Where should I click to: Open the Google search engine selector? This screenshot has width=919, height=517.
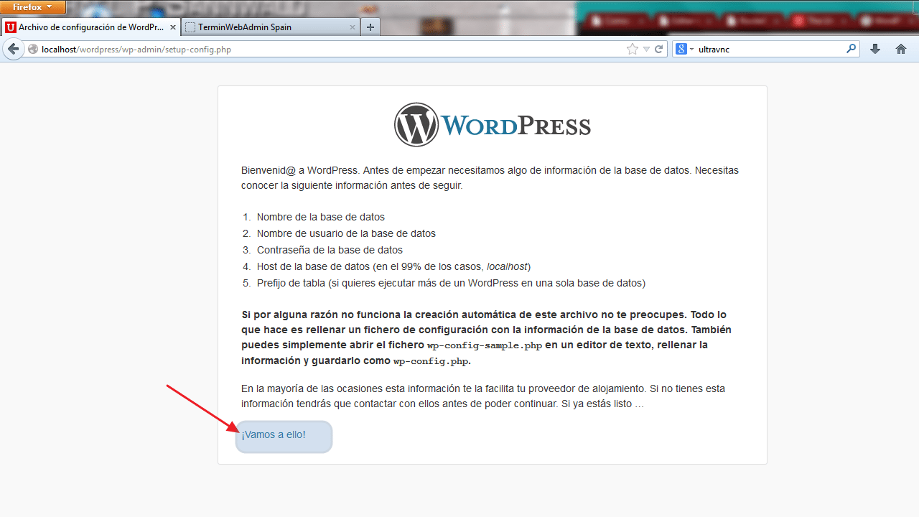tap(684, 50)
